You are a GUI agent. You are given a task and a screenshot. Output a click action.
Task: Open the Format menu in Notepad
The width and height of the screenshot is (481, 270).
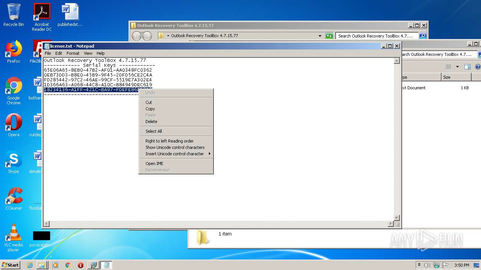[73, 53]
